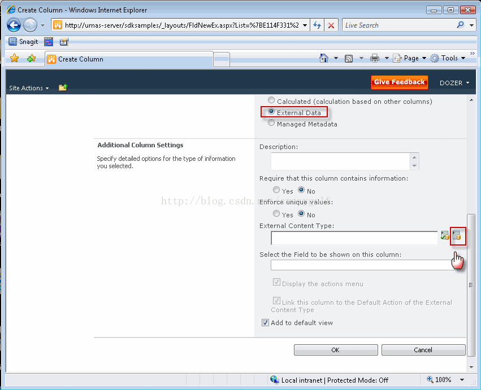The height and width of the screenshot is (390, 481).
Task: Click the page scrollbar up arrow
Action: pyautogui.click(x=471, y=100)
